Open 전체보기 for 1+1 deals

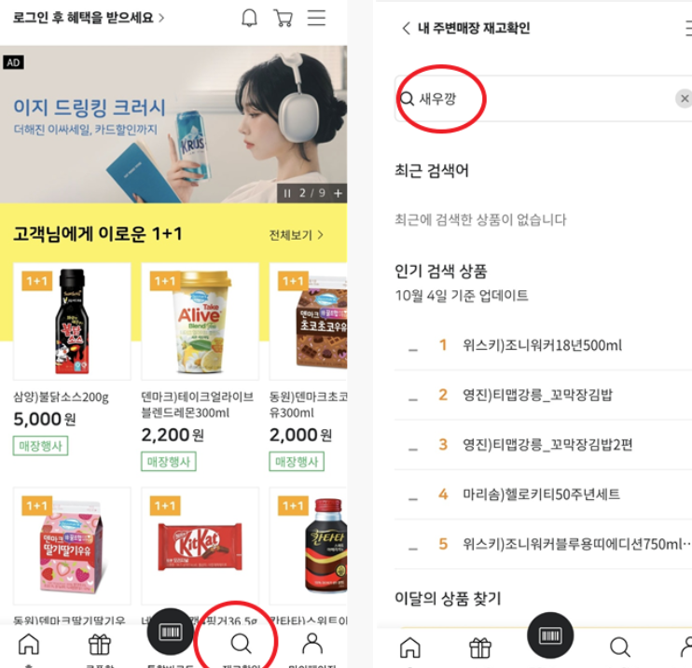(x=297, y=235)
